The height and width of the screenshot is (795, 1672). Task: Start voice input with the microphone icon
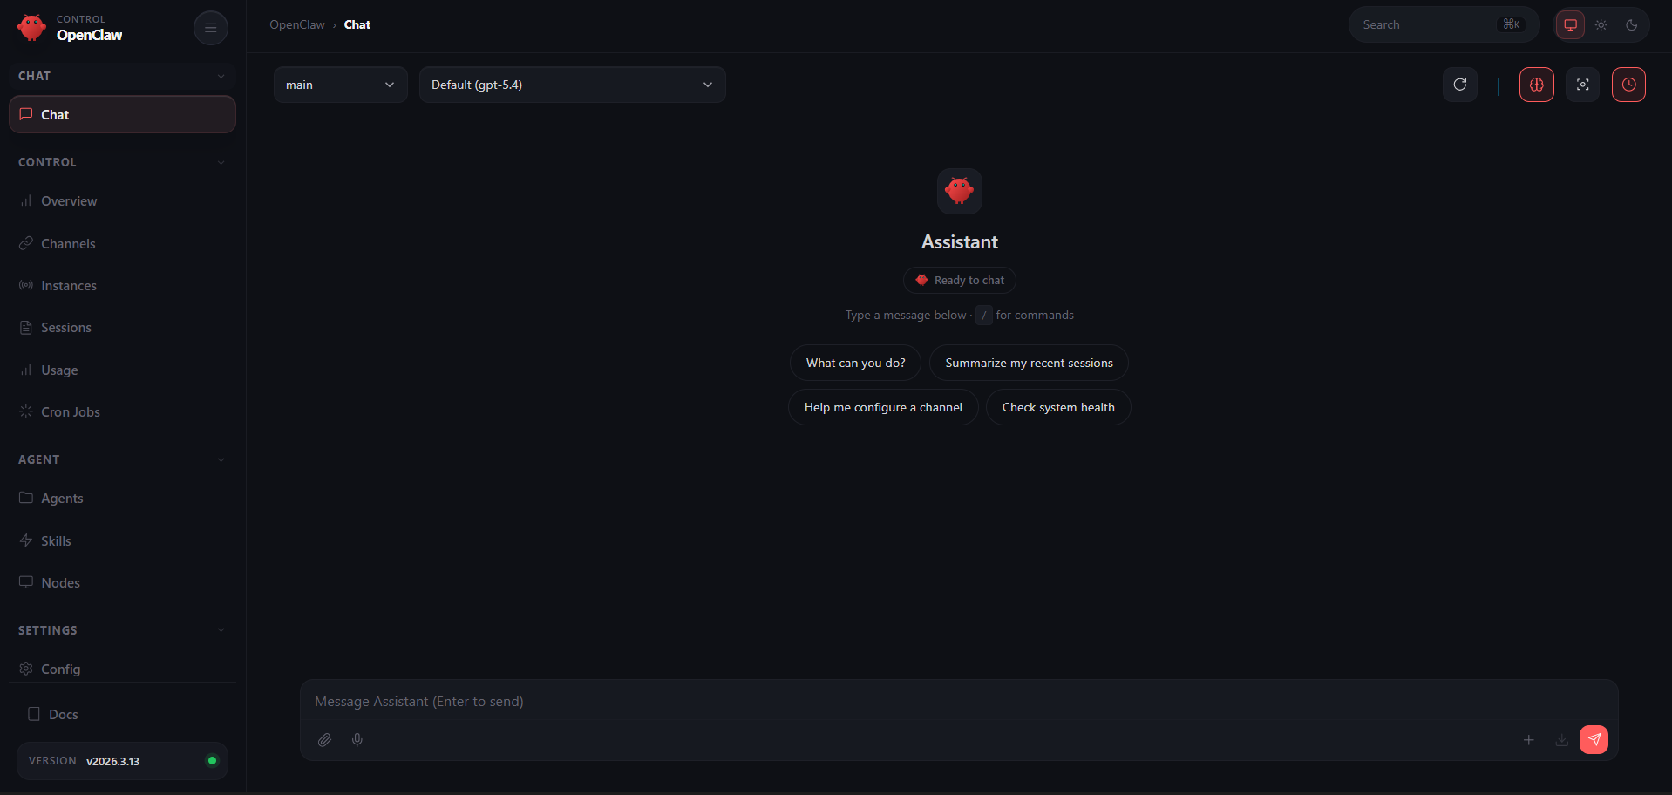(x=357, y=739)
